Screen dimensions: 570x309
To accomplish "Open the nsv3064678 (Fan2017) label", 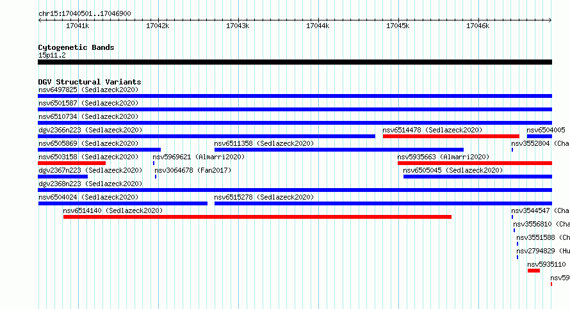I will coord(193,170).
